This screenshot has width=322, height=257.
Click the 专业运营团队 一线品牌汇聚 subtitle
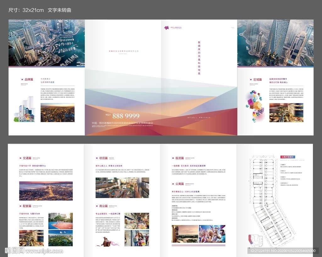click(x=108, y=214)
